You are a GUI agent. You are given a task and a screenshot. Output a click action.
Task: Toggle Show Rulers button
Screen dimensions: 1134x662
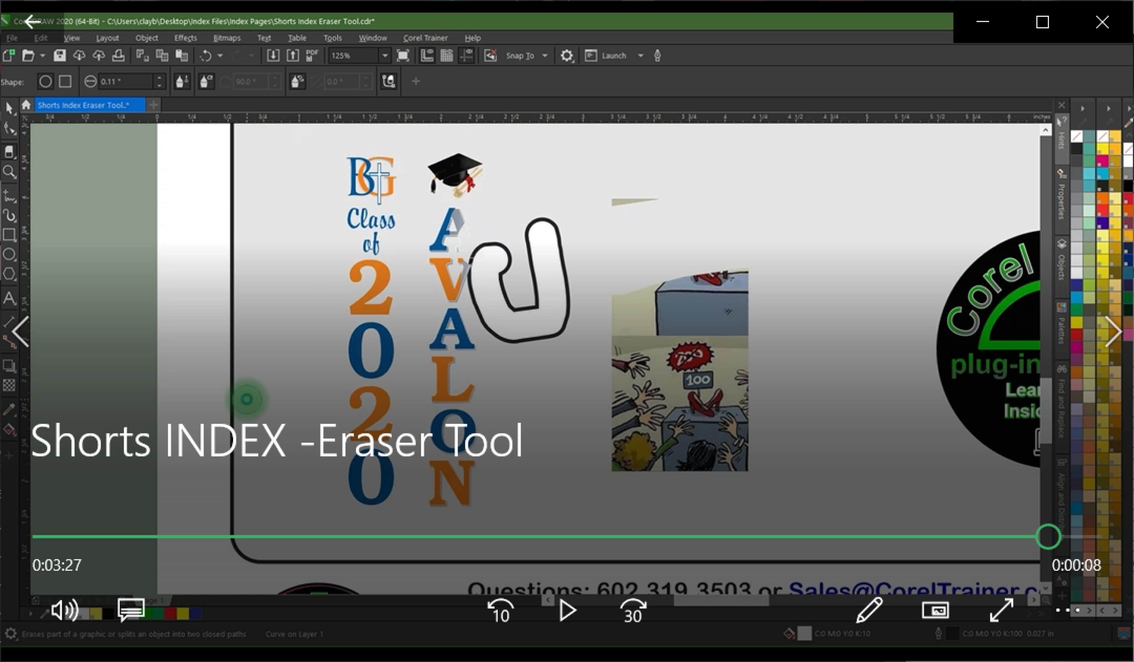coord(426,56)
